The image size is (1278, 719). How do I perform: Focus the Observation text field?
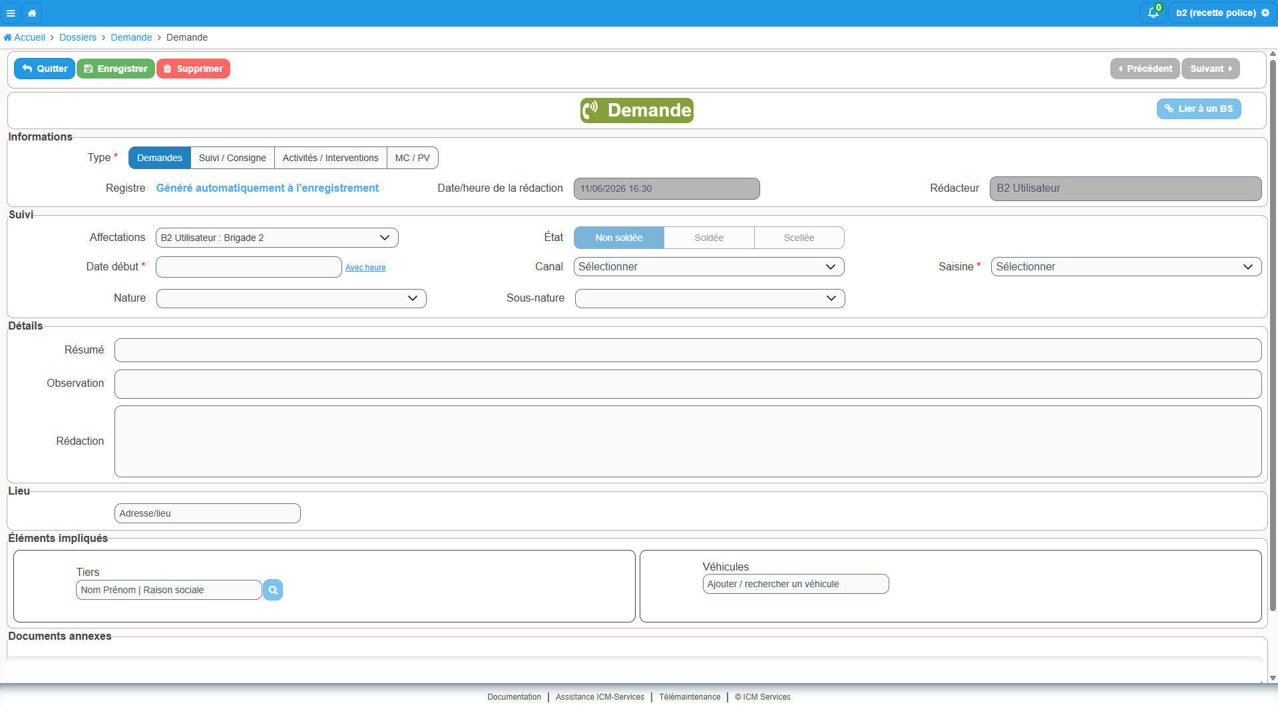click(x=688, y=384)
